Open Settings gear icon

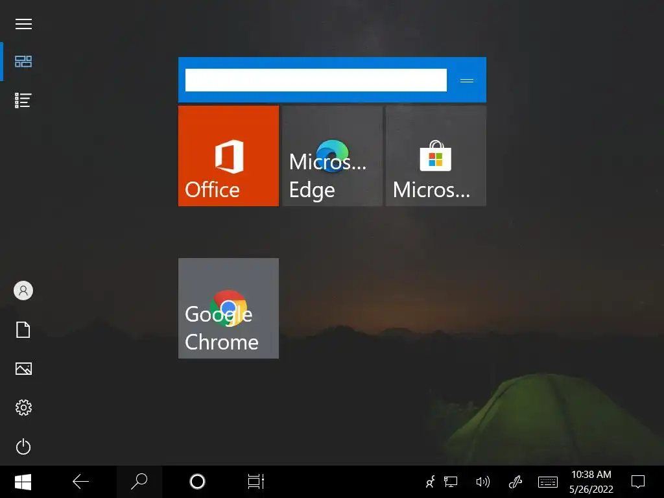(x=23, y=407)
